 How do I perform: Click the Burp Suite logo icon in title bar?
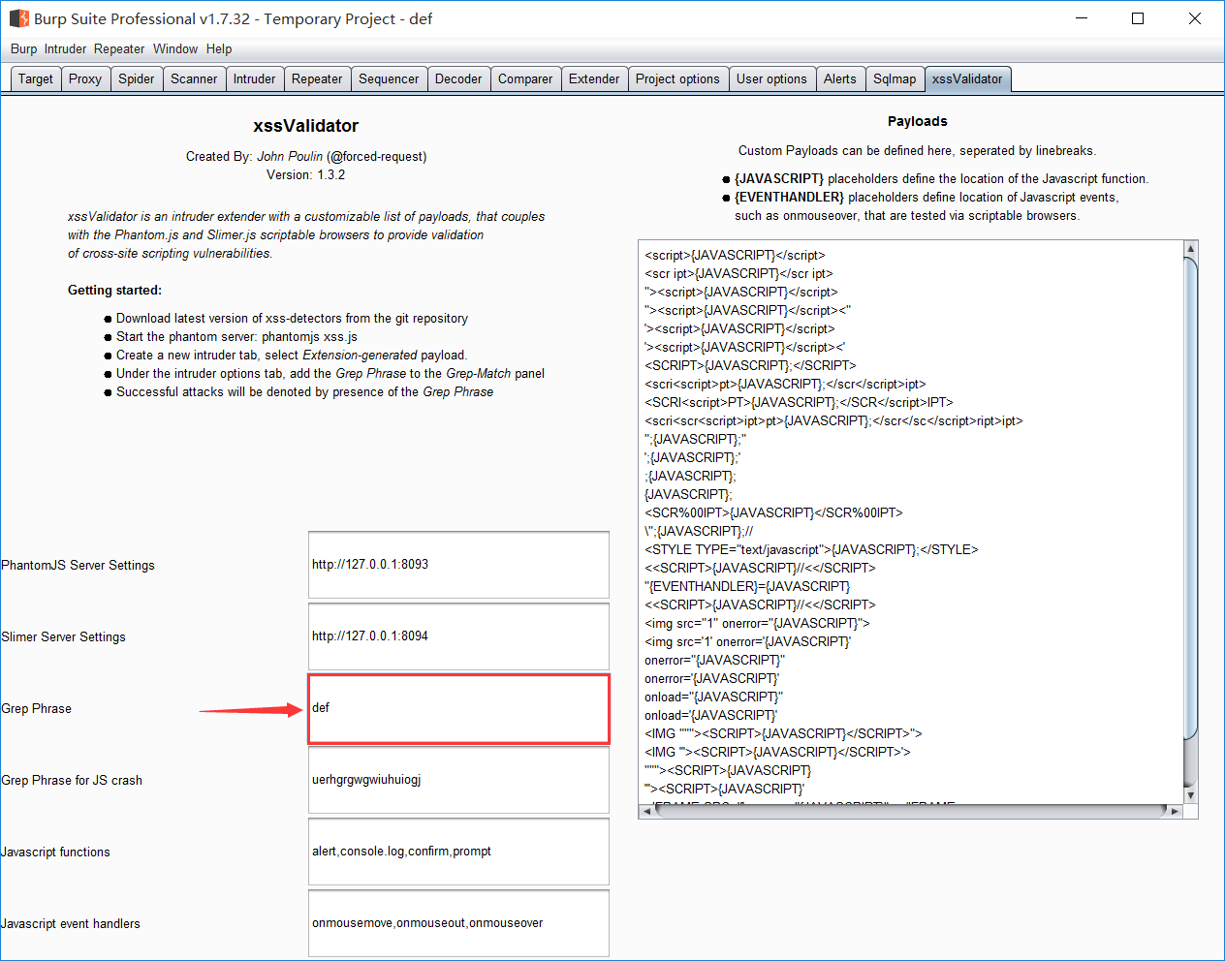coord(19,18)
